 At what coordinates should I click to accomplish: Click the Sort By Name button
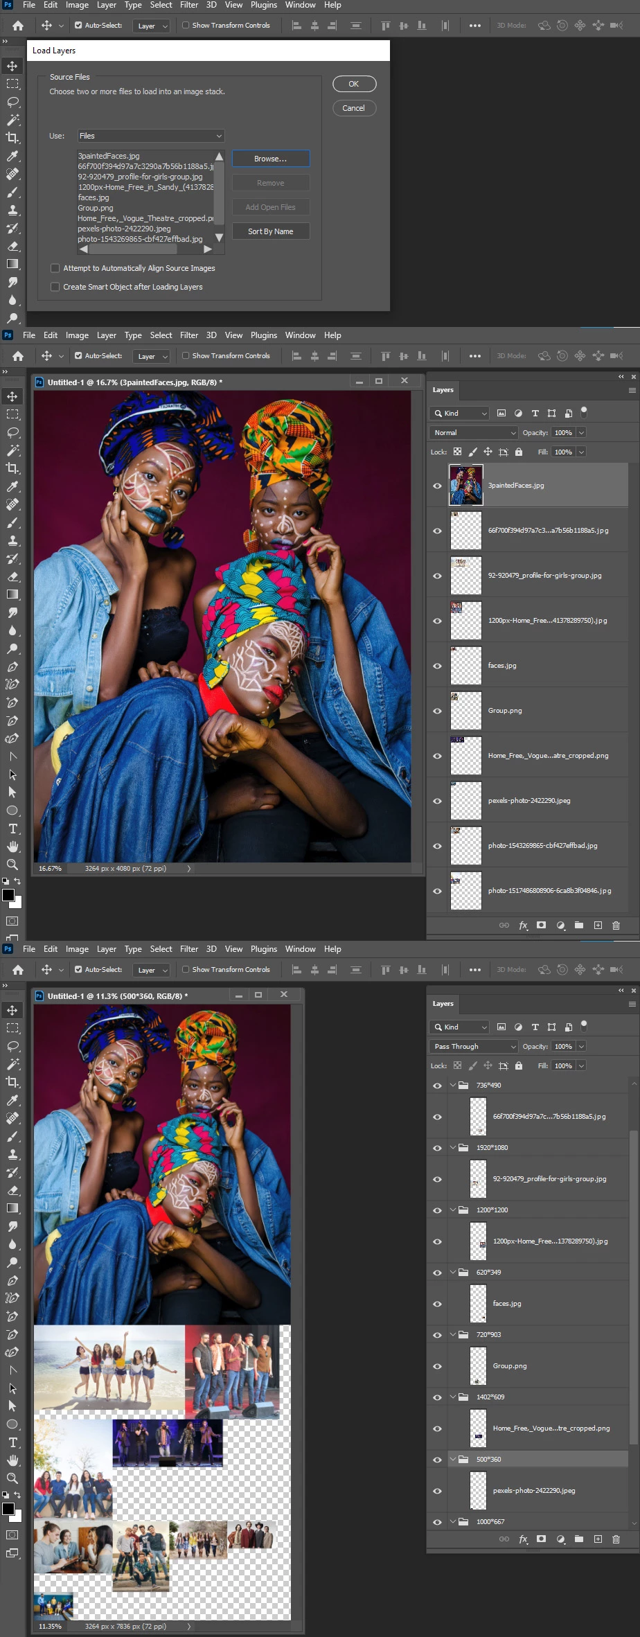click(271, 231)
